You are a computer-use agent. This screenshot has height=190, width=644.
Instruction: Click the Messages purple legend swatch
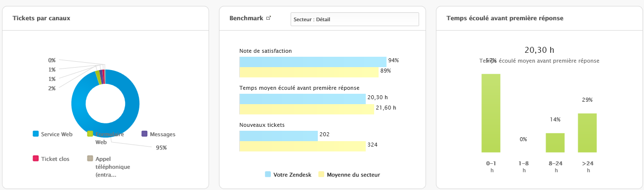(x=144, y=134)
